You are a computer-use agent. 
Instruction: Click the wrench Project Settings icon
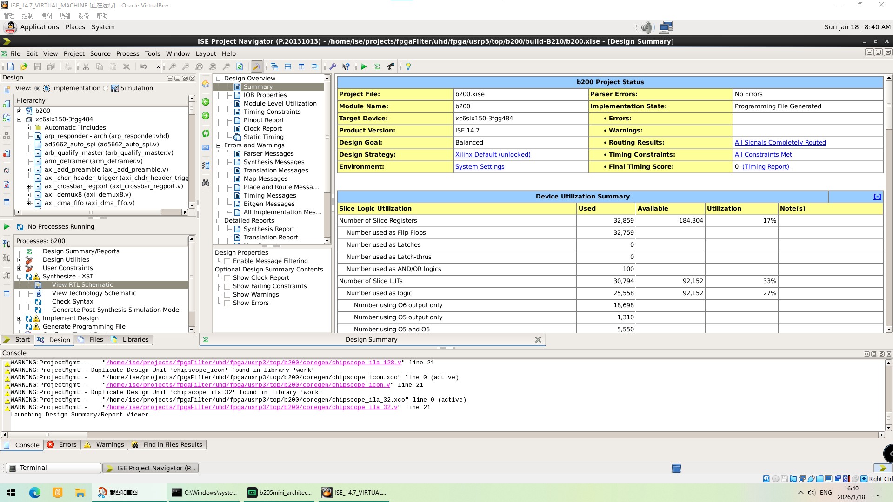333,66
